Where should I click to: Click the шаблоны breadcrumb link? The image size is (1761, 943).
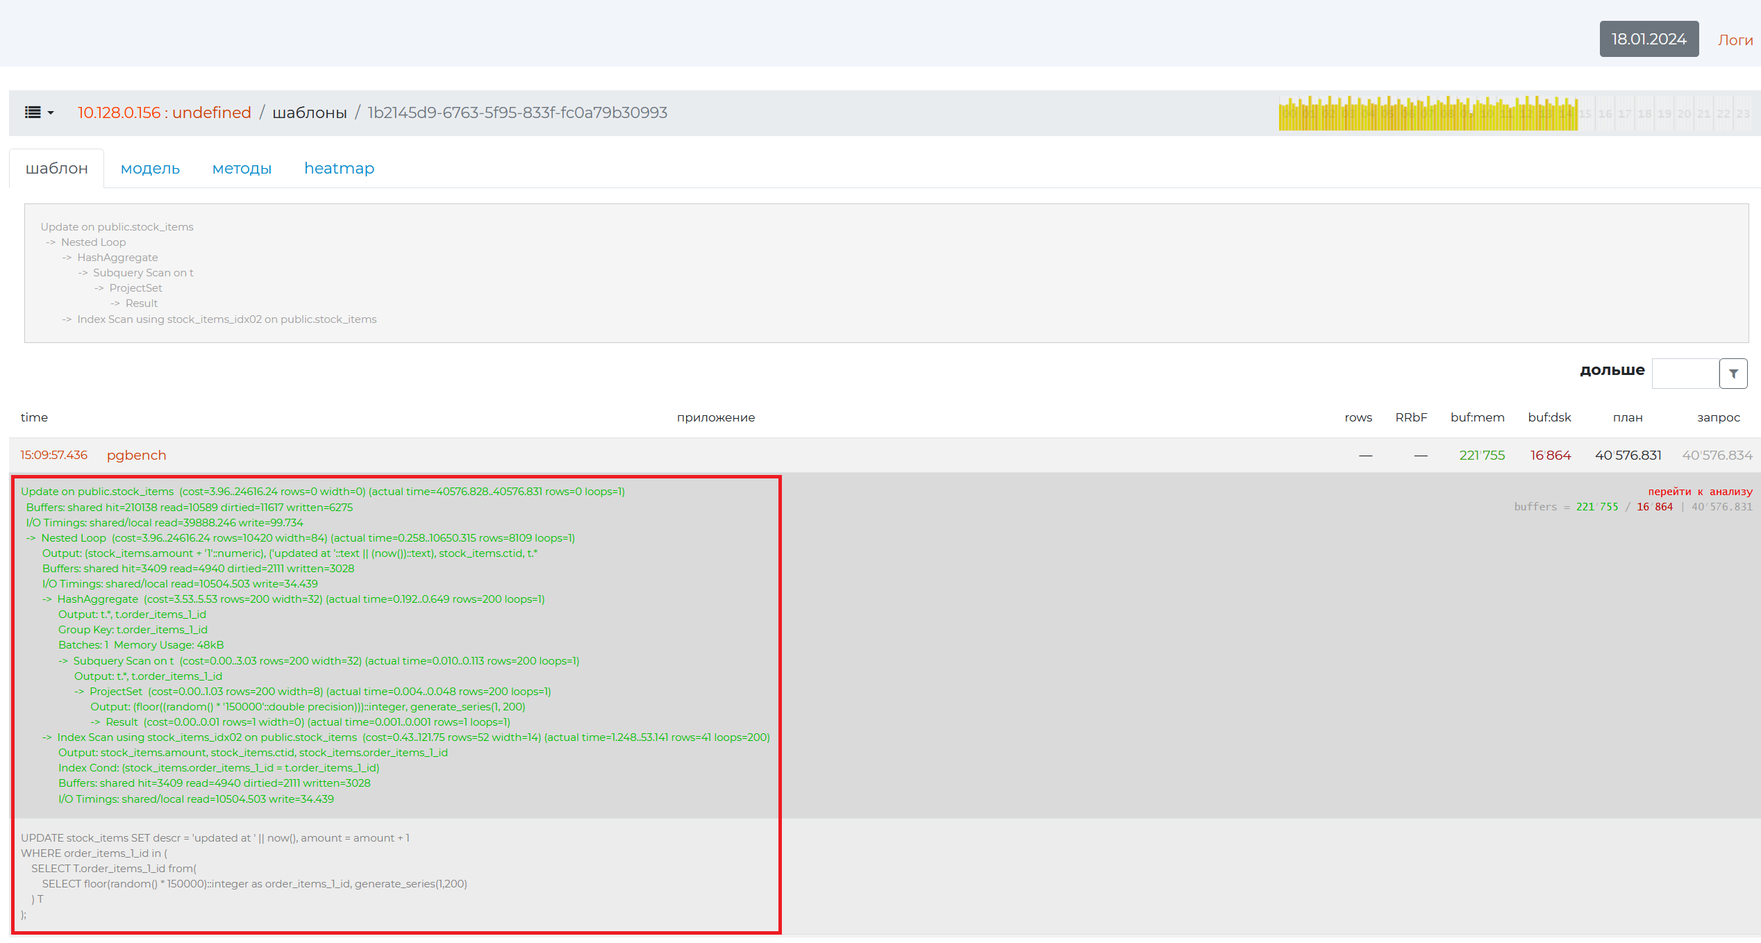(309, 112)
